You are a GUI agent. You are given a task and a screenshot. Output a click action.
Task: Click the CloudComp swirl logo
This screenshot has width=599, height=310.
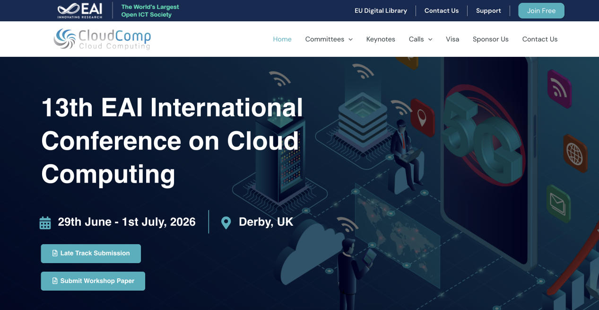click(65, 39)
